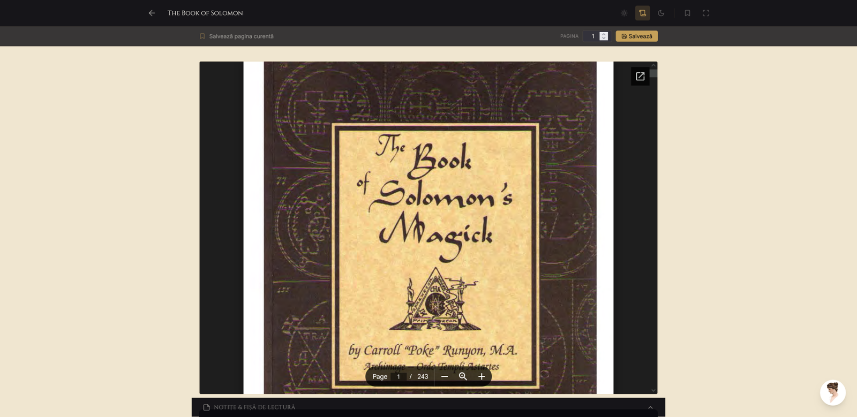Bookmark this book via top bar icon
857x417 pixels.
coord(687,13)
